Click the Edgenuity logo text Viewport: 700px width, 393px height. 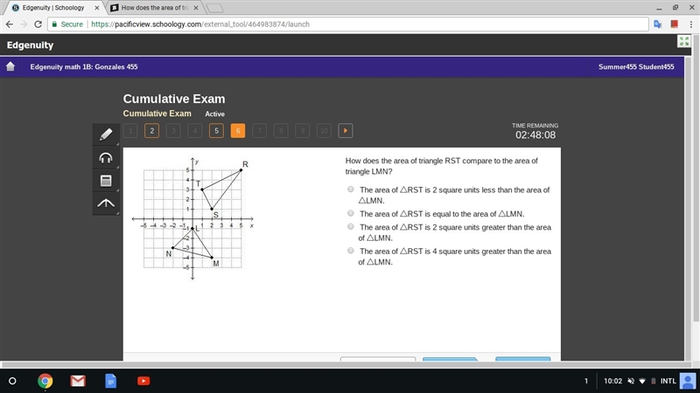point(30,45)
